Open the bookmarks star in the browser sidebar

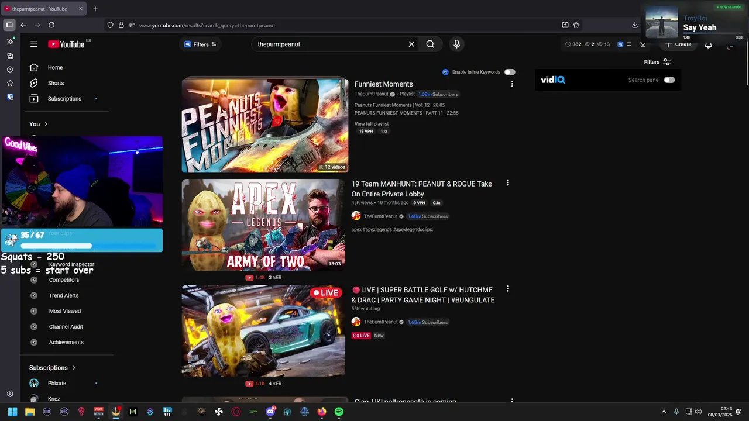[10, 83]
